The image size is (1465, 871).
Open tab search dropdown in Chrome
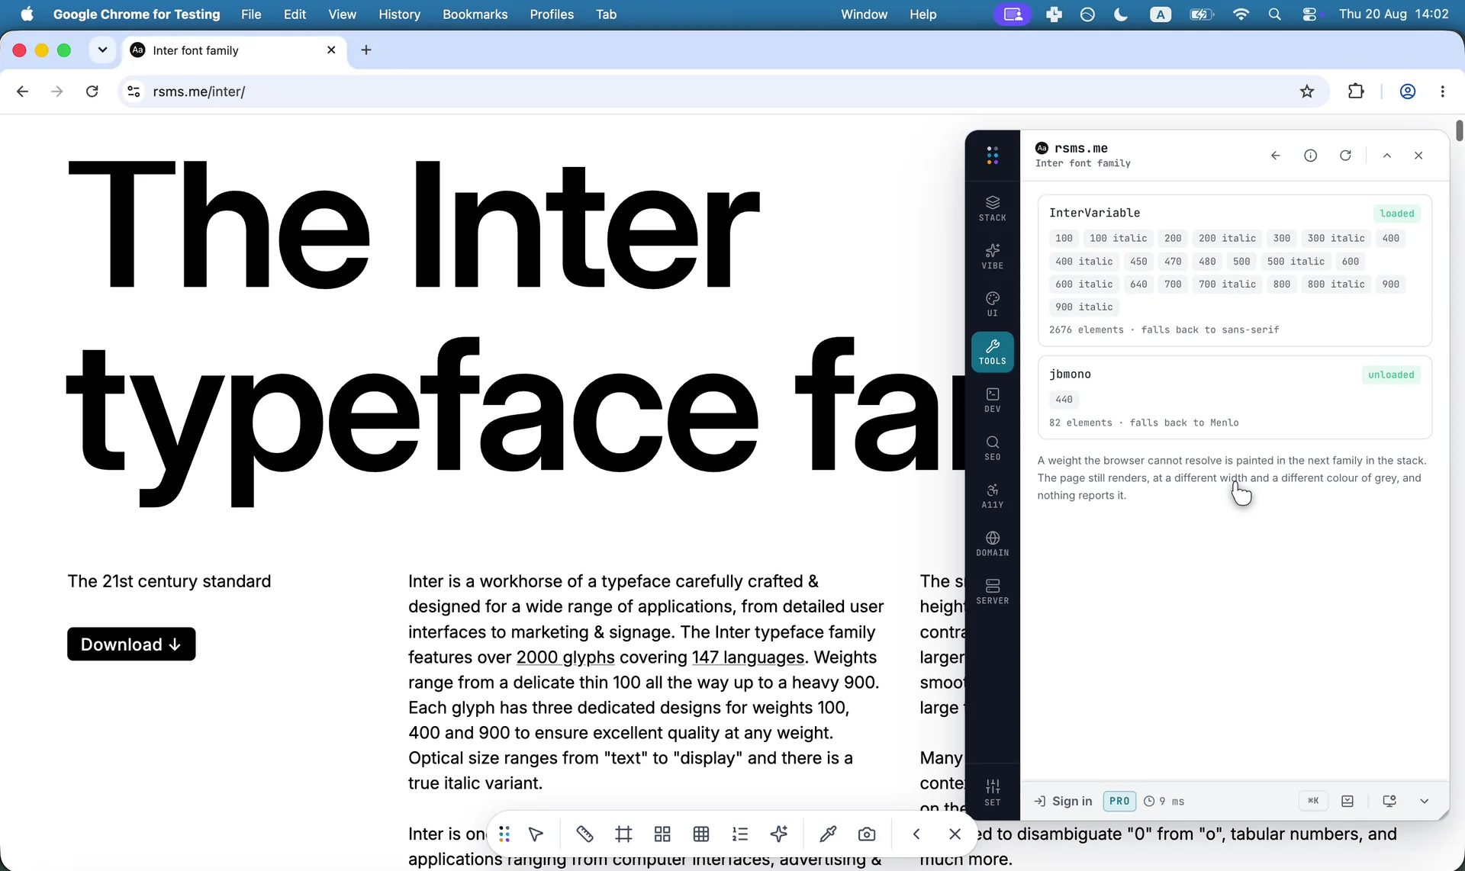[x=102, y=50]
